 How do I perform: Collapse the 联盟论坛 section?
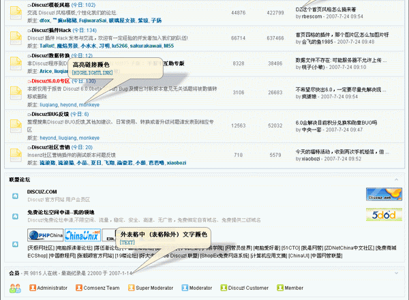(396, 180)
